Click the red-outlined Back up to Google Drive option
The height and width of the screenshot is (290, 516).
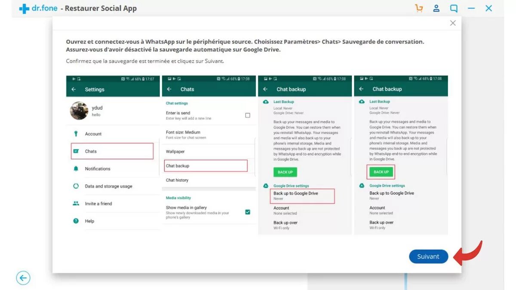click(302, 196)
